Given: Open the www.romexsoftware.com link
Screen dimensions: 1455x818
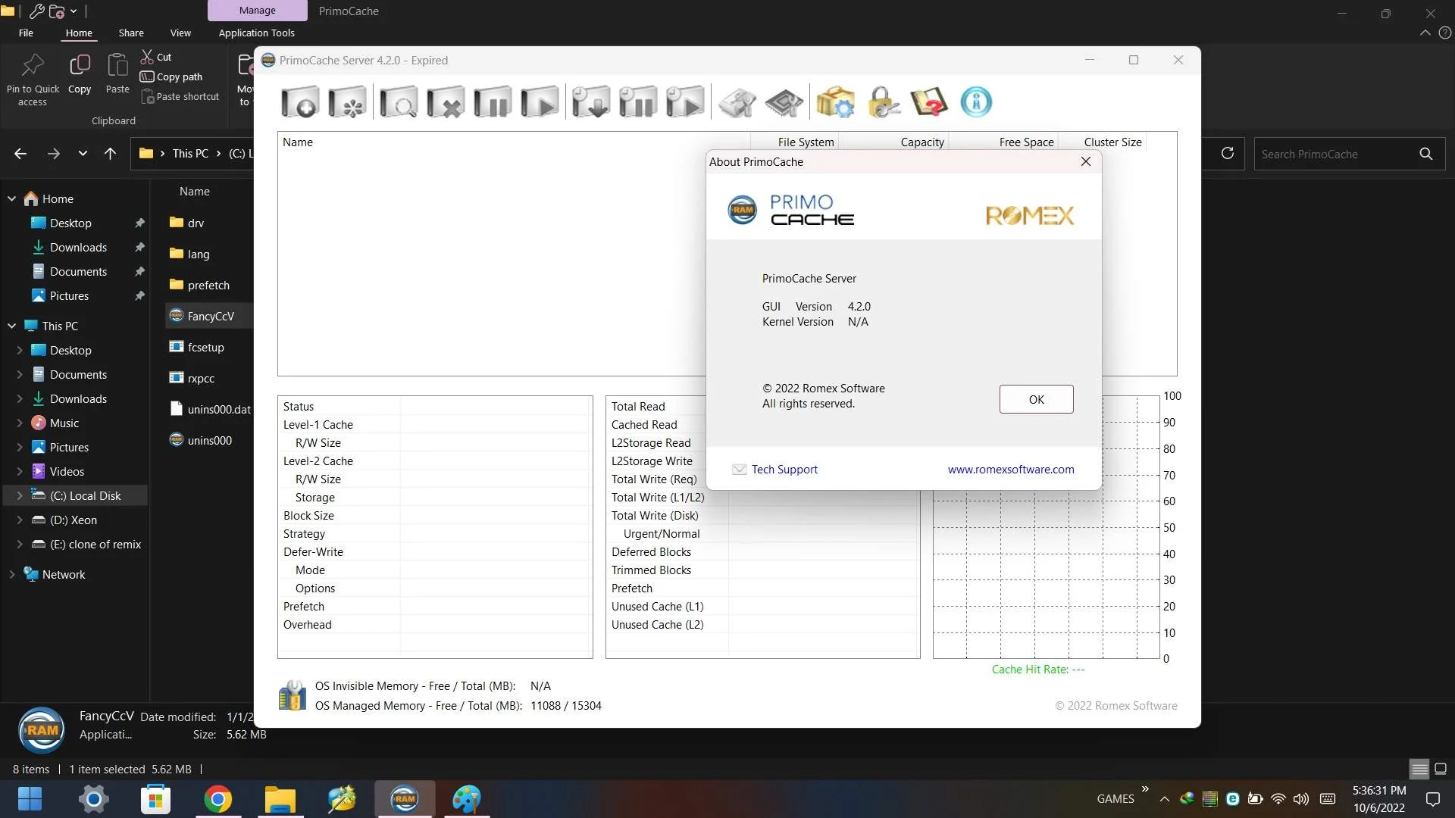Looking at the screenshot, I should [x=1011, y=470].
